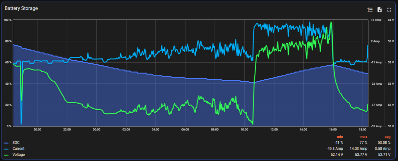The image size is (398, 161).
Task: Click the 80 % y-axis label
Action: [8, 41]
